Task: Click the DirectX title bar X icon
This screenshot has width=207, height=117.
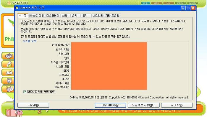Action: (17, 8)
